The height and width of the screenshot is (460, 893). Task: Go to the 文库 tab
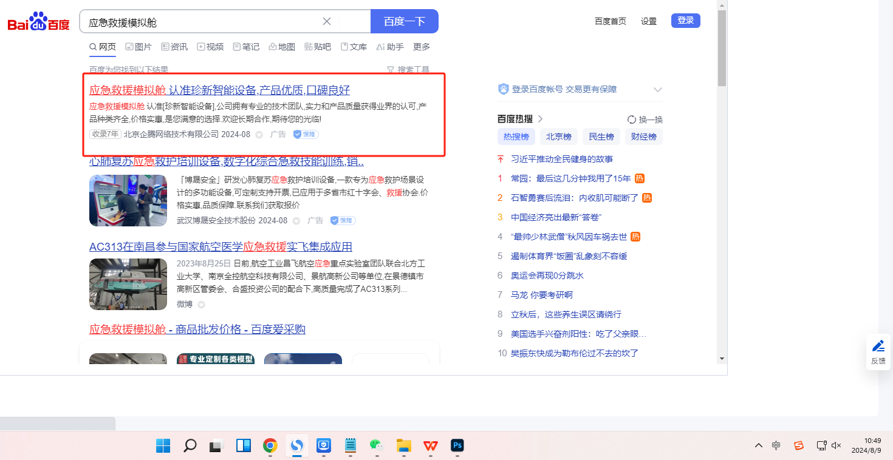point(354,47)
